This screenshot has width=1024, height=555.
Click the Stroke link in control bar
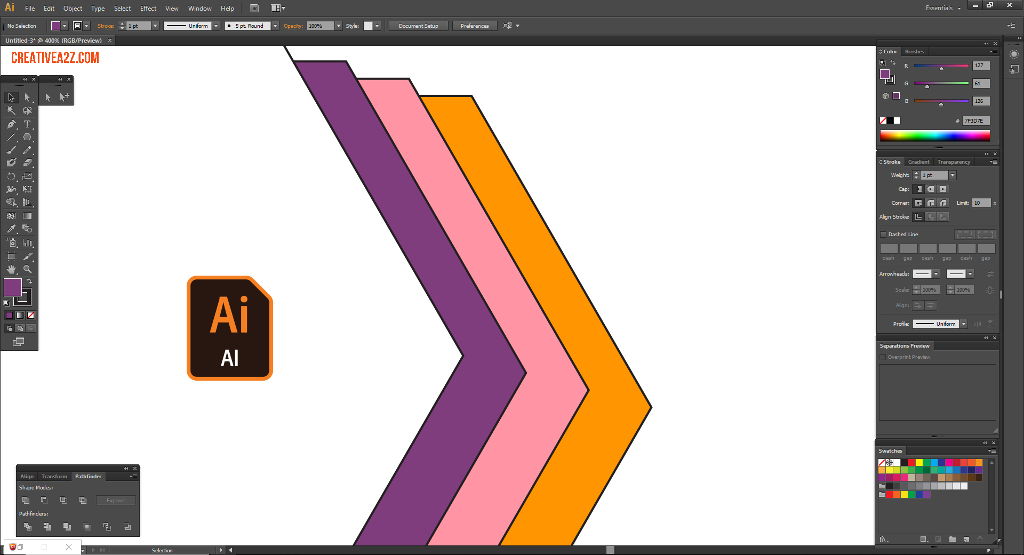click(106, 26)
